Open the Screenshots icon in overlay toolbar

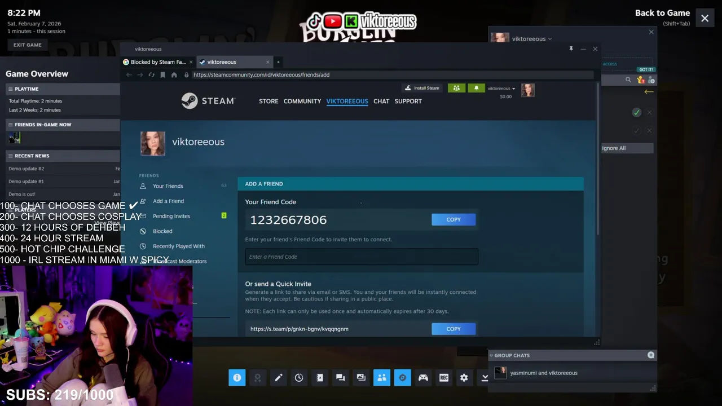[361, 378]
